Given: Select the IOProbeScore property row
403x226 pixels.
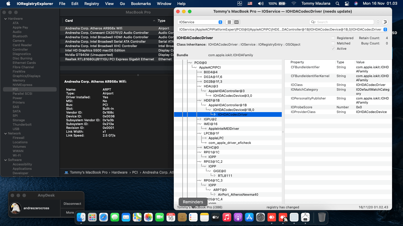Looking at the screenshot, I should (338, 107).
